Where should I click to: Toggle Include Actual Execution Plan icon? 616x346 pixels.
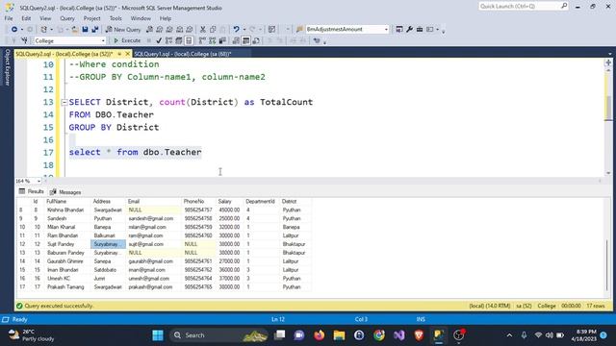202,40
